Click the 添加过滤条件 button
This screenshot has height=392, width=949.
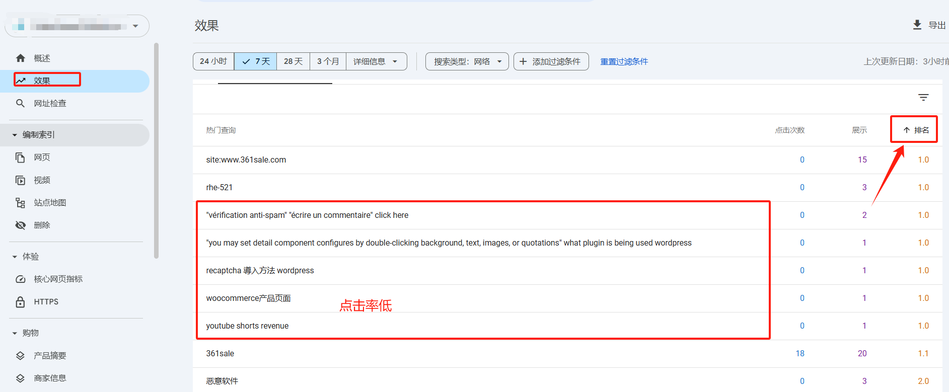click(x=551, y=61)
